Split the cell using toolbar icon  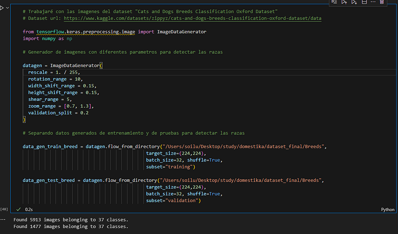(x=364, y=2)
